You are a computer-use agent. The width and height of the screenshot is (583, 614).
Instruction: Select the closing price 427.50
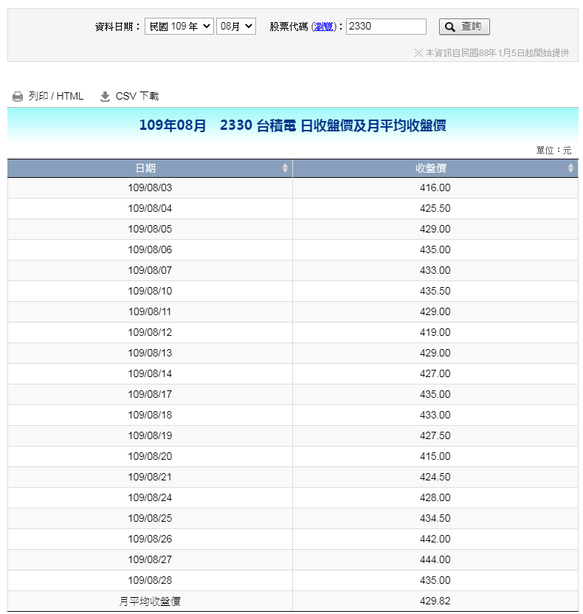pyautogui.click(x=435, y=436)
